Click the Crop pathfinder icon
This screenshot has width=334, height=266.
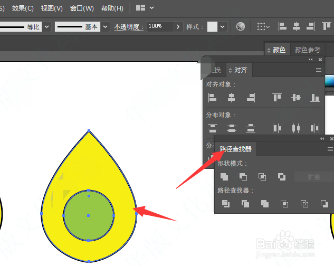[x=284, y=204]
